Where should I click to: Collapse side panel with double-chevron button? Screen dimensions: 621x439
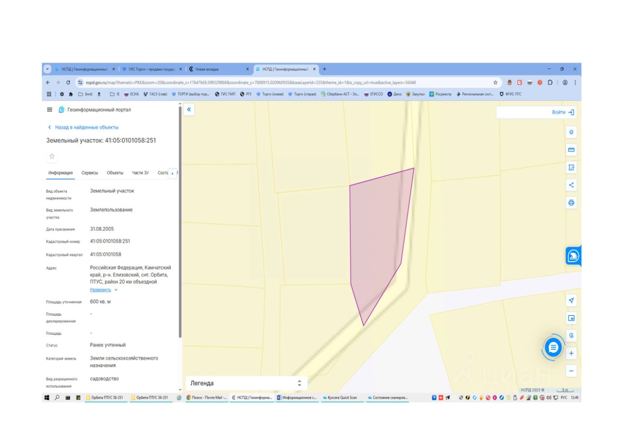(x=189, y=110)
